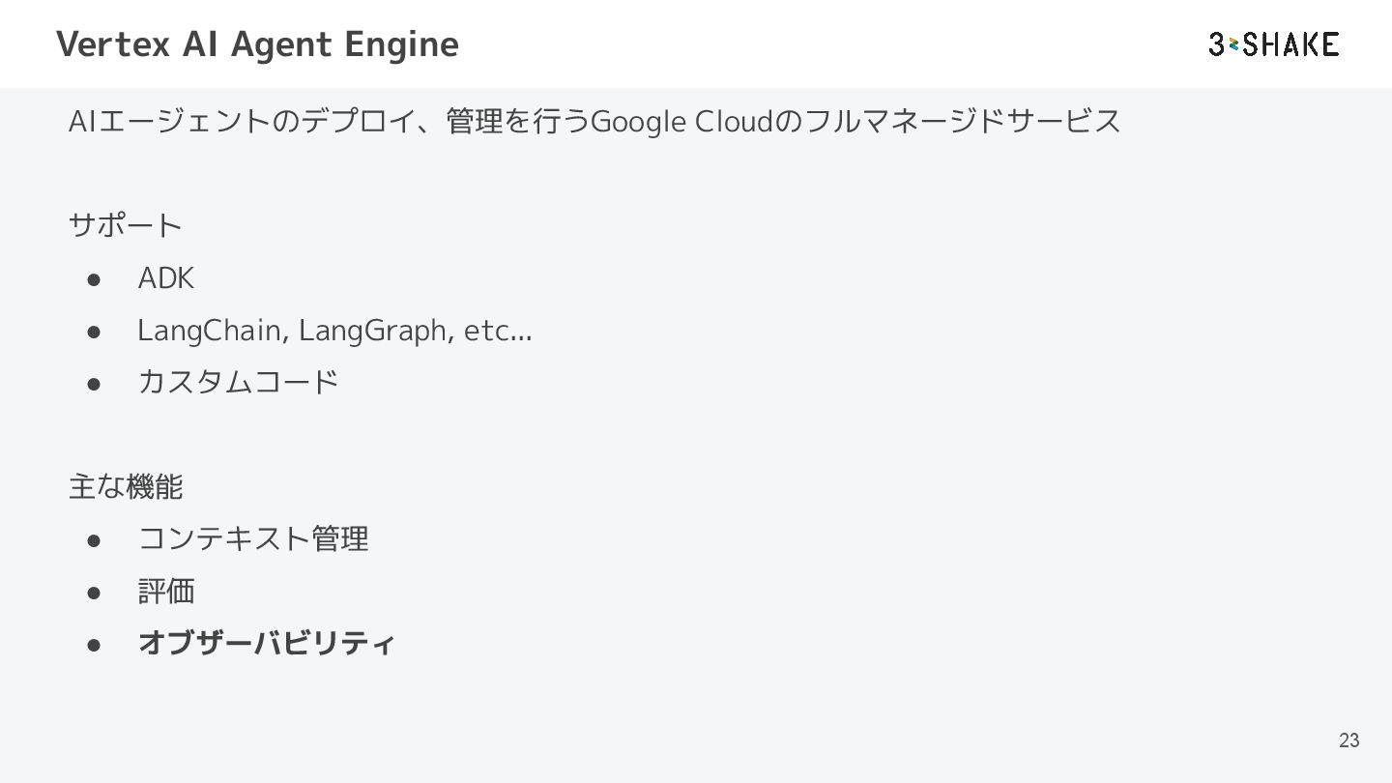
Task: Select the カスタムコード bullet item
Action: (x=238, y=382)
